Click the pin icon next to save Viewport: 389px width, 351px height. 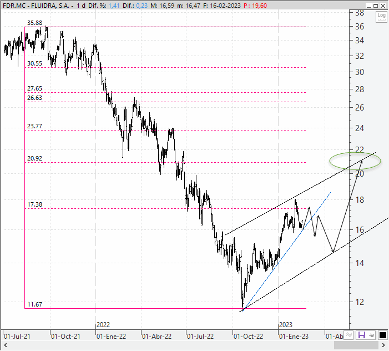pyautogui.click(x=371, y=335)
